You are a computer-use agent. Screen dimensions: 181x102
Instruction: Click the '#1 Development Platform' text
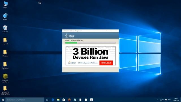pyautogui.click(x=88, y=63)
